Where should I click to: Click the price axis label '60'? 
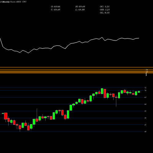[x=145, y=104]
